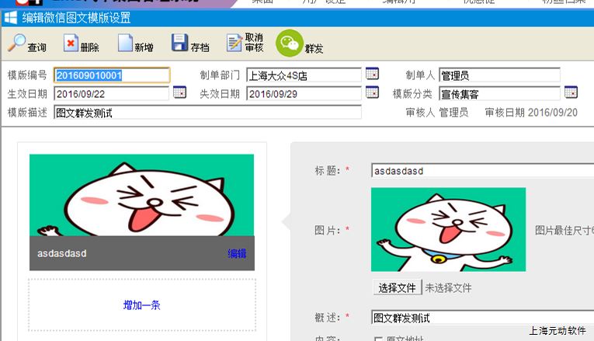The image size is (594, 341).
Task: Toggle the 原文地址 checkbox
Action: [x=379, y=339]
